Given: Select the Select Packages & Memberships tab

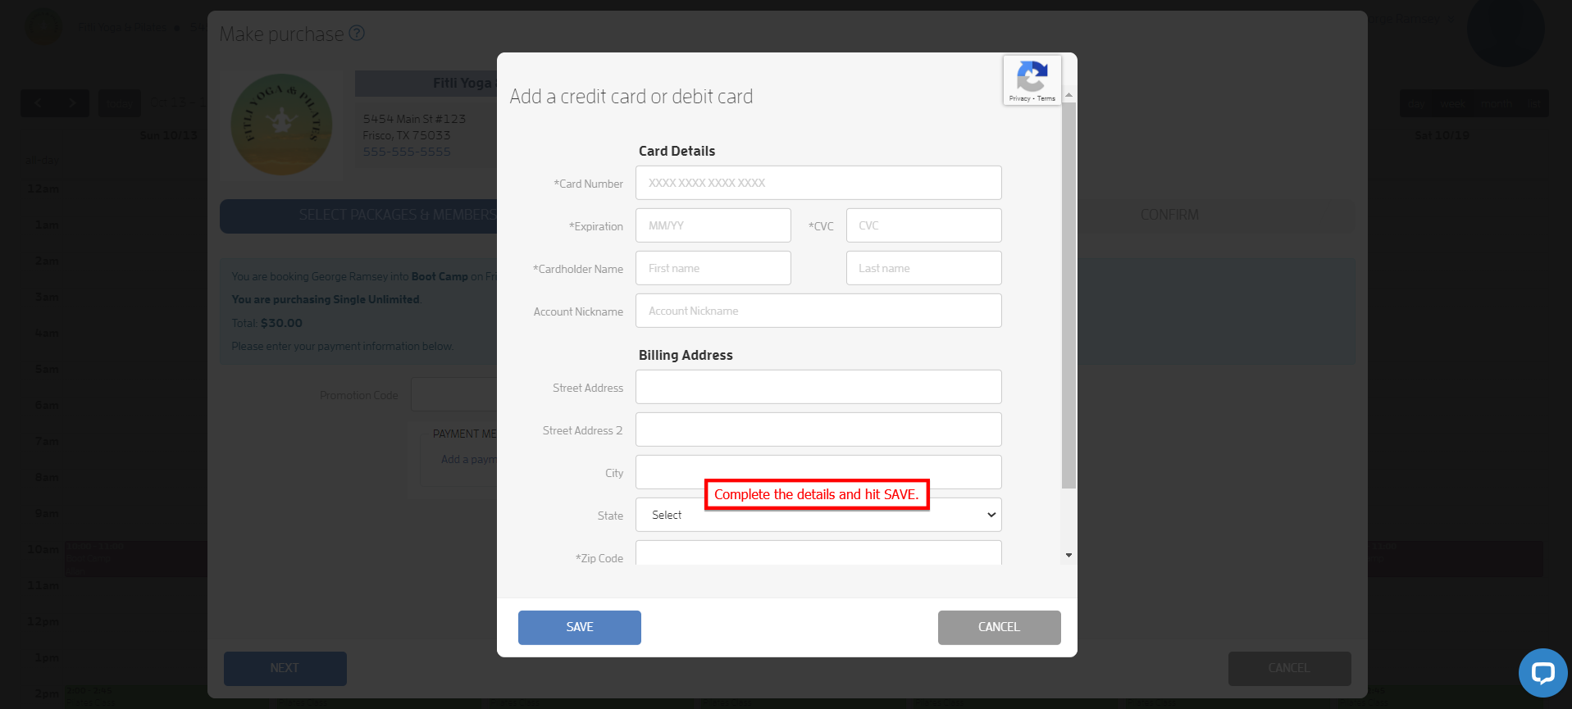Looking at the screenshot, I should point(358,215).
